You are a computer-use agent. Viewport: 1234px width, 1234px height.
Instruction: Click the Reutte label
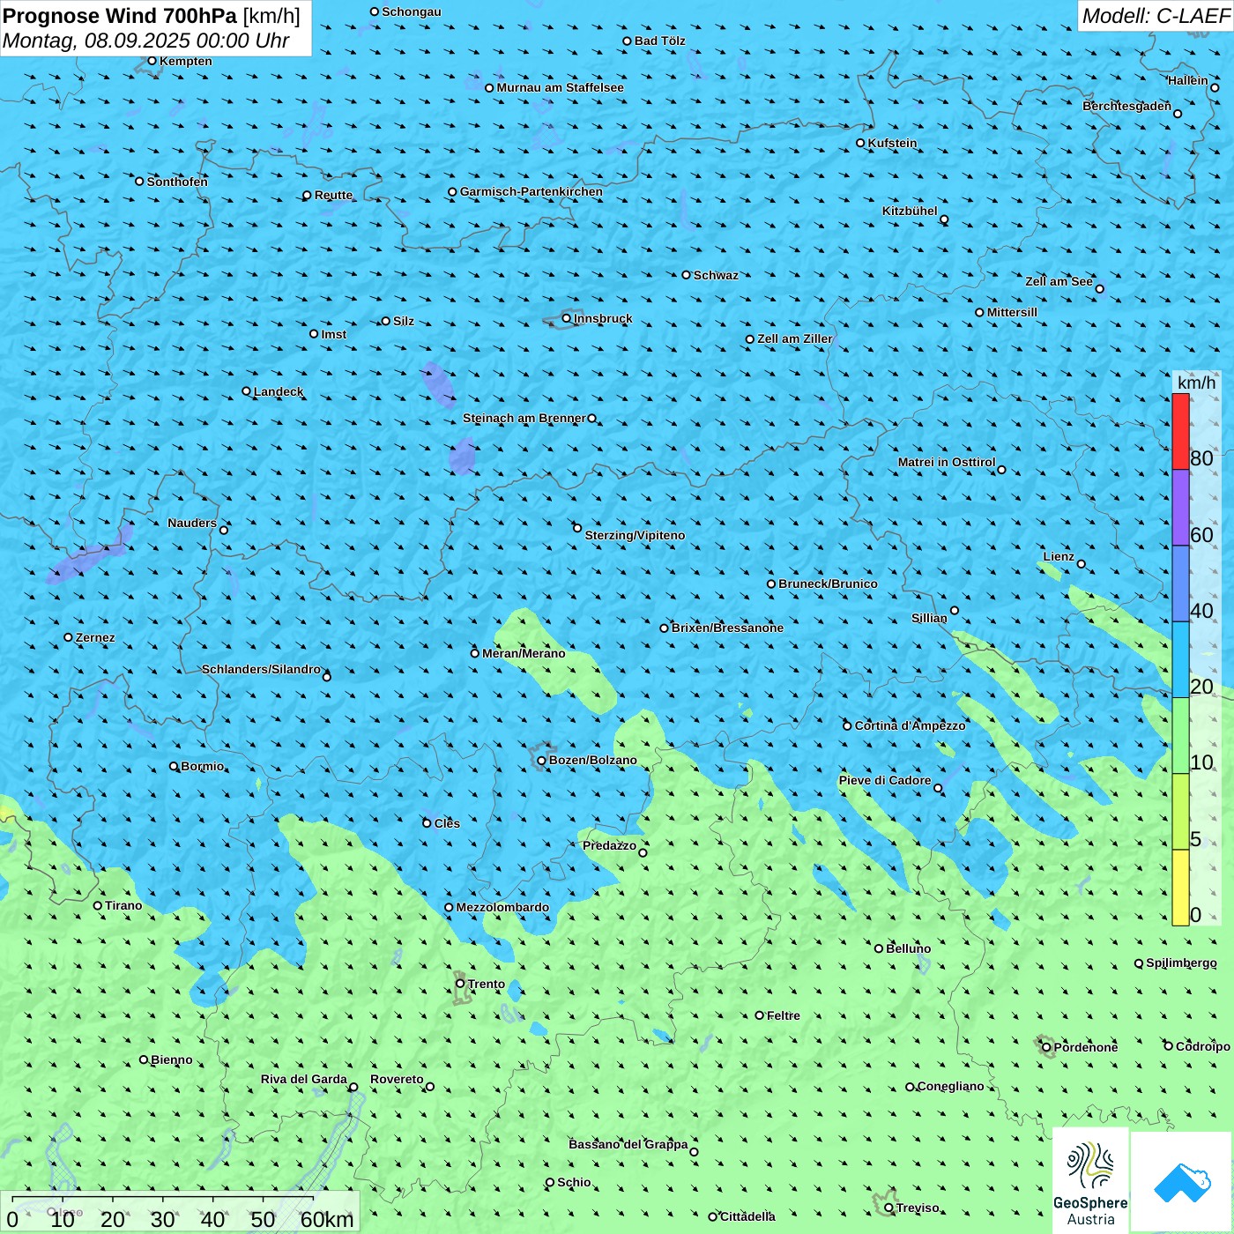click(333, 195)
